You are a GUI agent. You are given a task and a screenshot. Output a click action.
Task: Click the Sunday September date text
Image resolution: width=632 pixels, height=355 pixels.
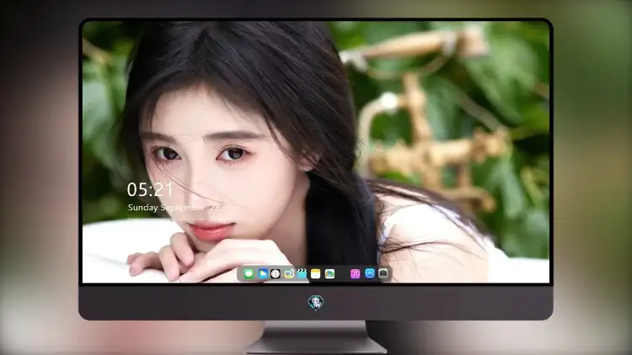(174, 208)
